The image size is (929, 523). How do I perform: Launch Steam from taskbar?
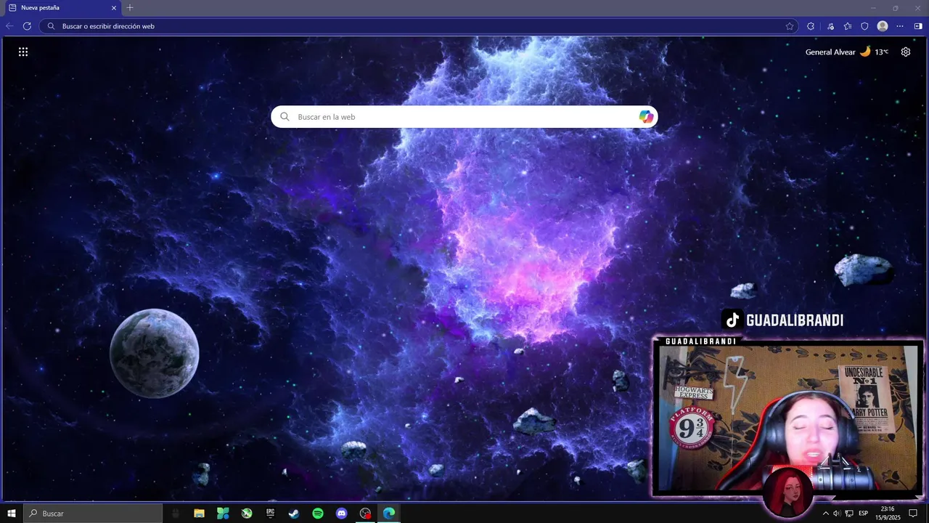pyautogui.click(x=294, y=514)
